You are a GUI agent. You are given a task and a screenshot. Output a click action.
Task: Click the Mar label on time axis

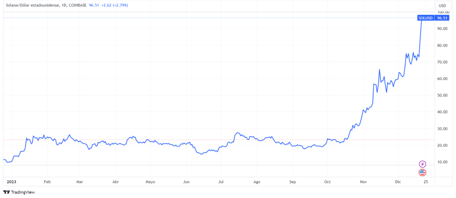[x=80, y=182]
